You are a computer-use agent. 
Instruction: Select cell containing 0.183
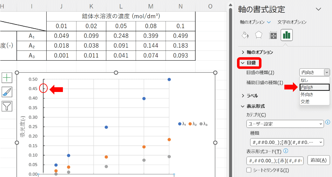[x=180, y=46]
